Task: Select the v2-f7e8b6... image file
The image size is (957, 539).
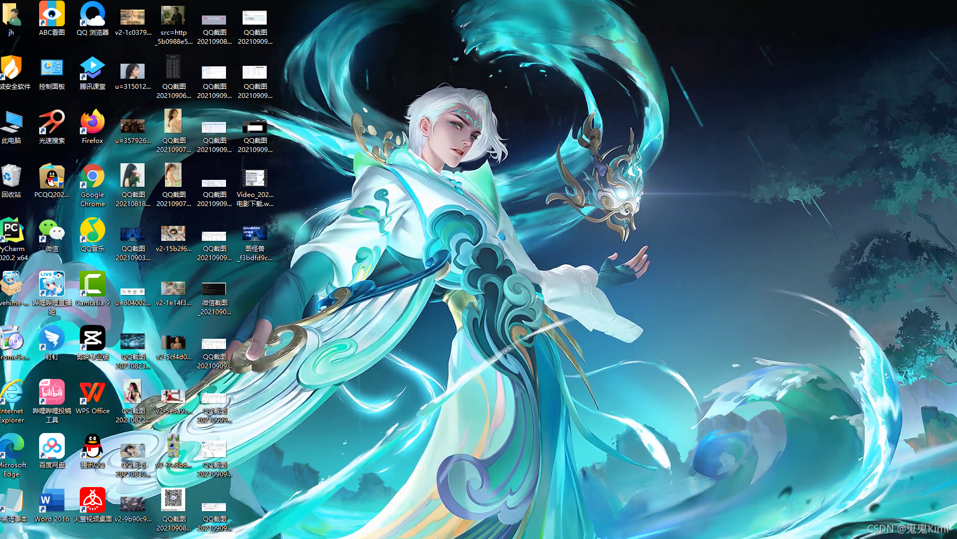Action: (174, 451)
